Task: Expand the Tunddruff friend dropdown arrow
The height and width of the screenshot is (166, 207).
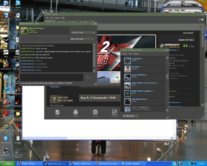Action: coord(152,91)
